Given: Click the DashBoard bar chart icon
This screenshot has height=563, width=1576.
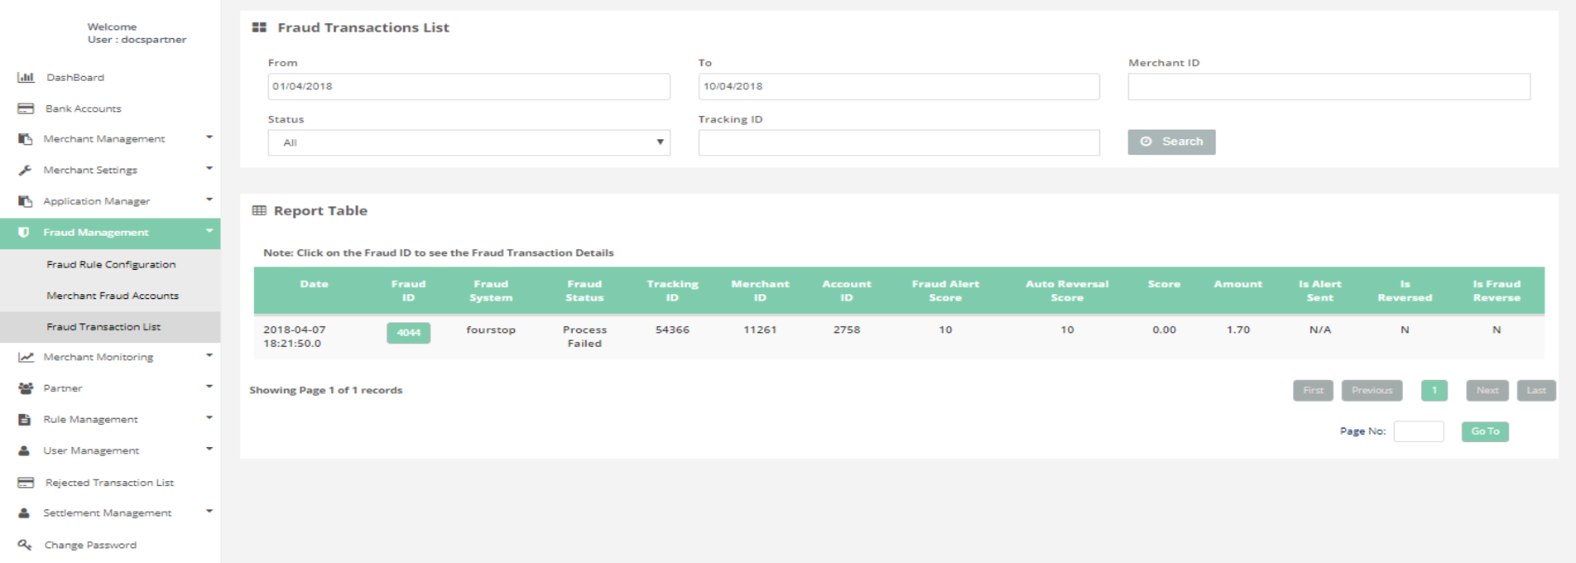Looking at the screenshot, I should click(26, 77).
